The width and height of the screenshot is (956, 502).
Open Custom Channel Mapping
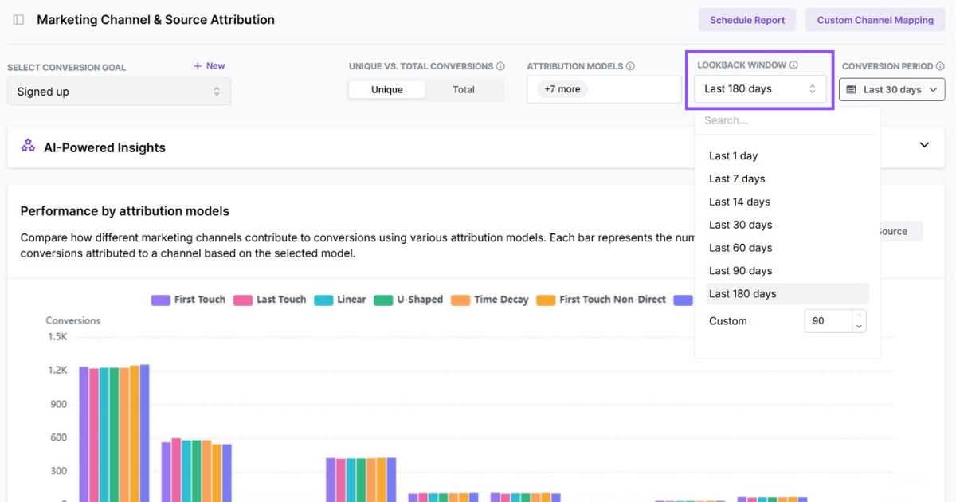point(875,20)
